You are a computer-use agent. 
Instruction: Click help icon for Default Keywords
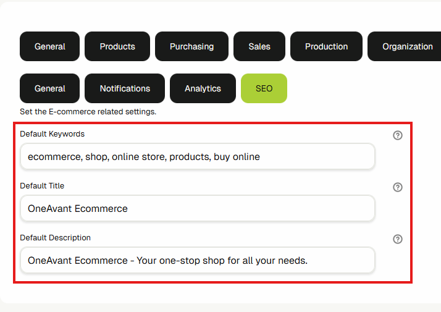398,135
